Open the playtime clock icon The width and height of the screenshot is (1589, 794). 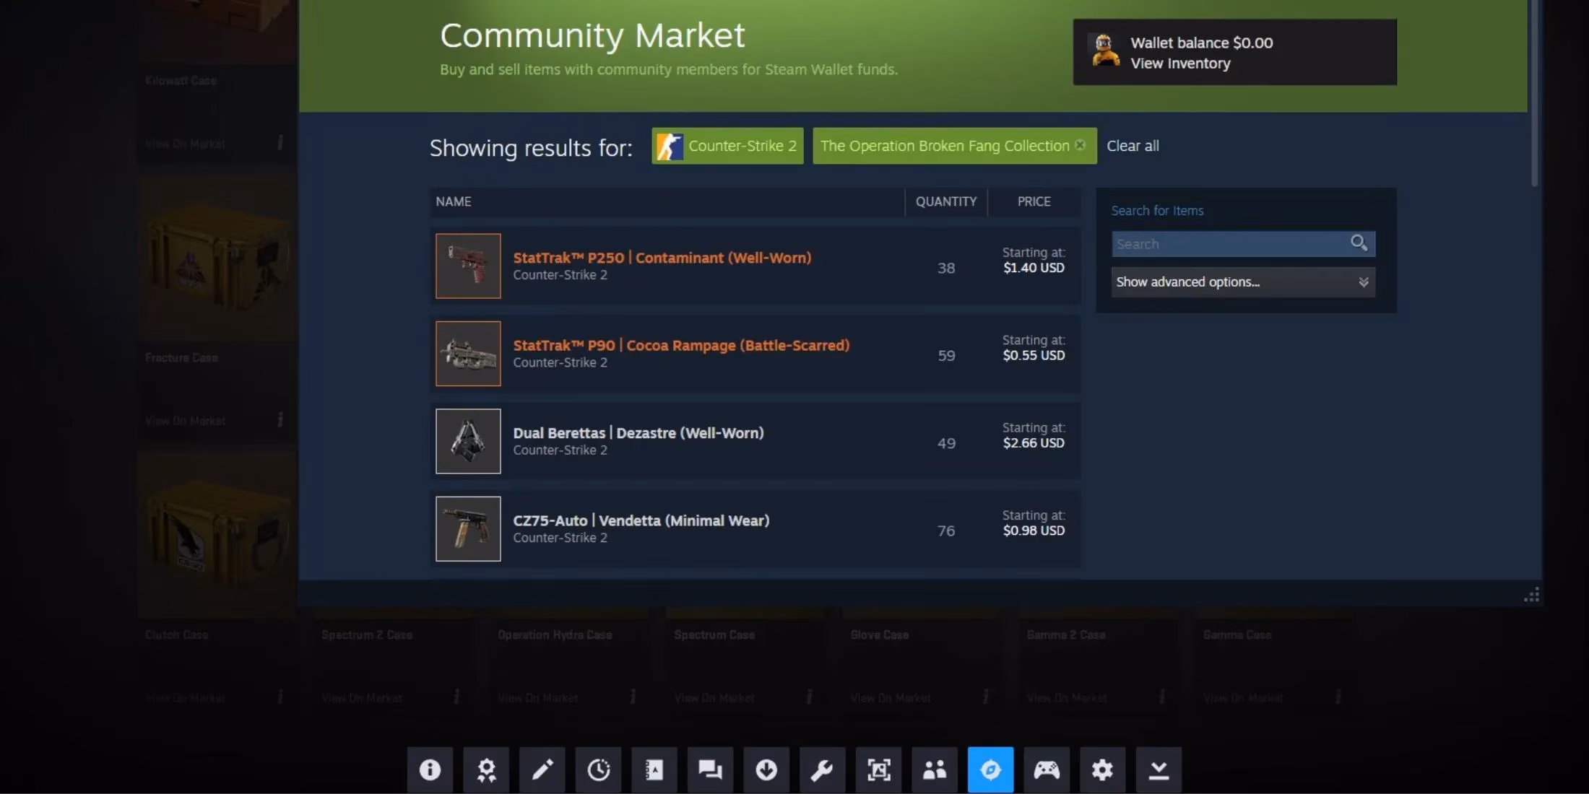pyautogui.click(x=598, y=770)
